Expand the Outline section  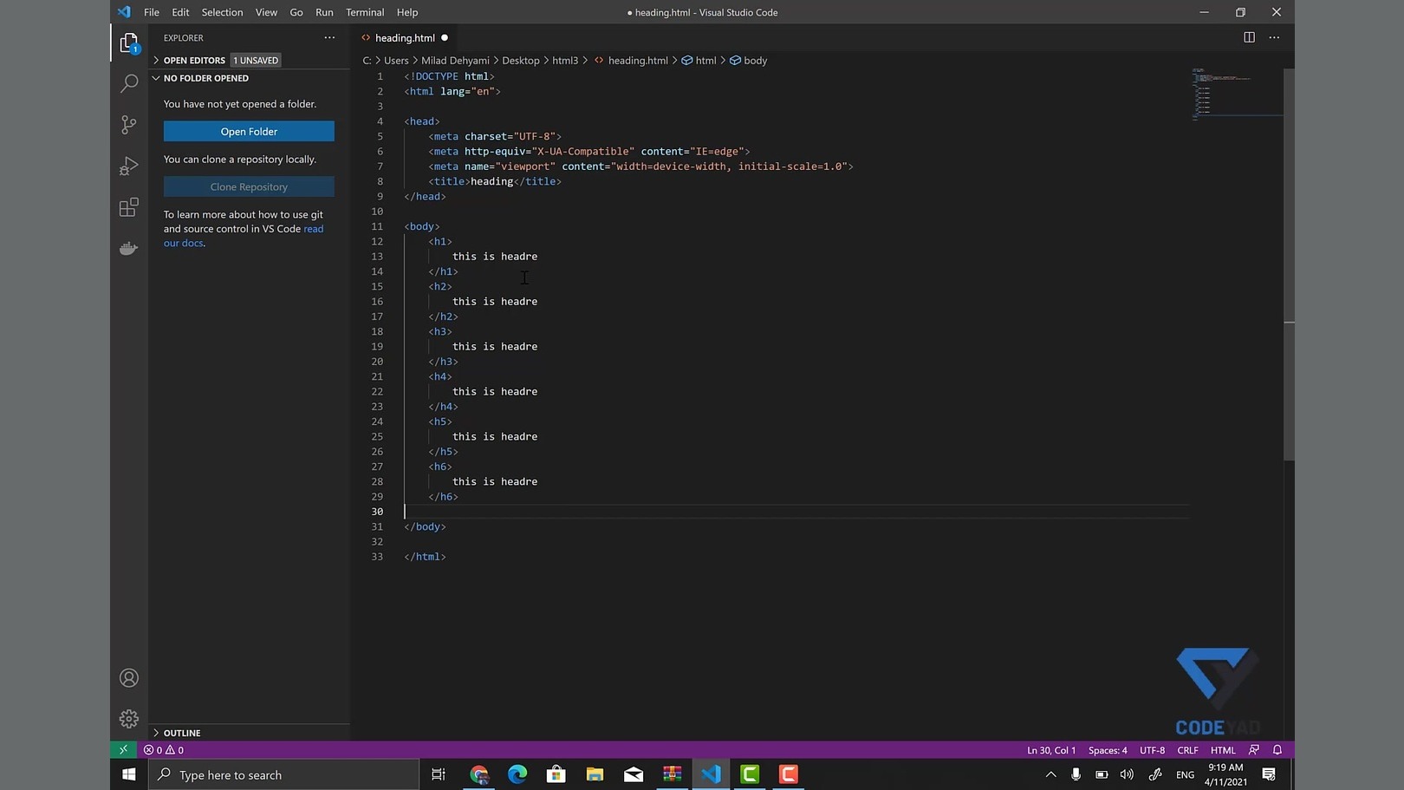[x=182, y=733]
